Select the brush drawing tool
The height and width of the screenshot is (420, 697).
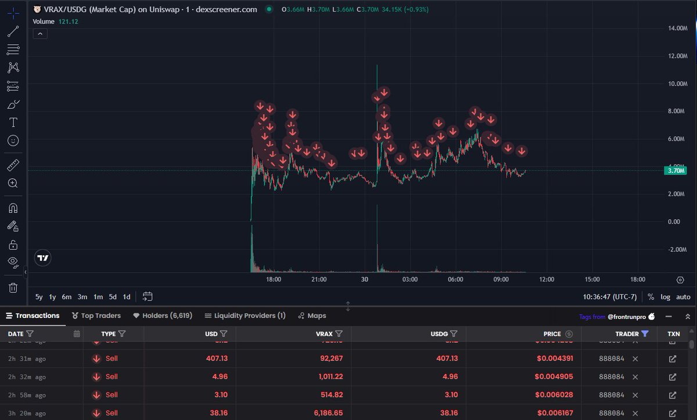click(13, 104)
